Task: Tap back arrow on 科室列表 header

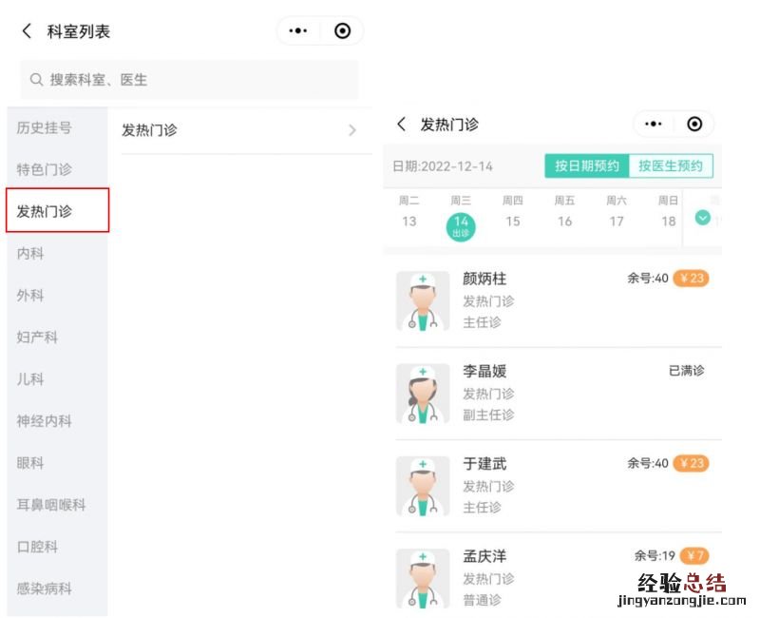Action: [27, 31]
